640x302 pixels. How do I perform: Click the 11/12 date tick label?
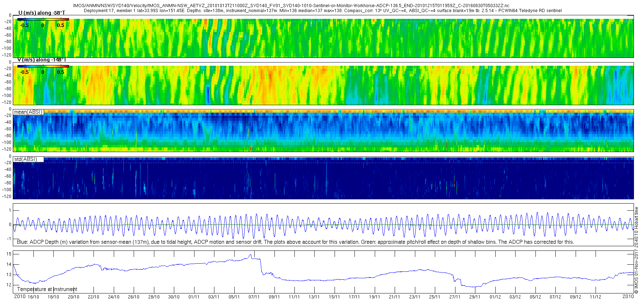[x=596, y=297]
